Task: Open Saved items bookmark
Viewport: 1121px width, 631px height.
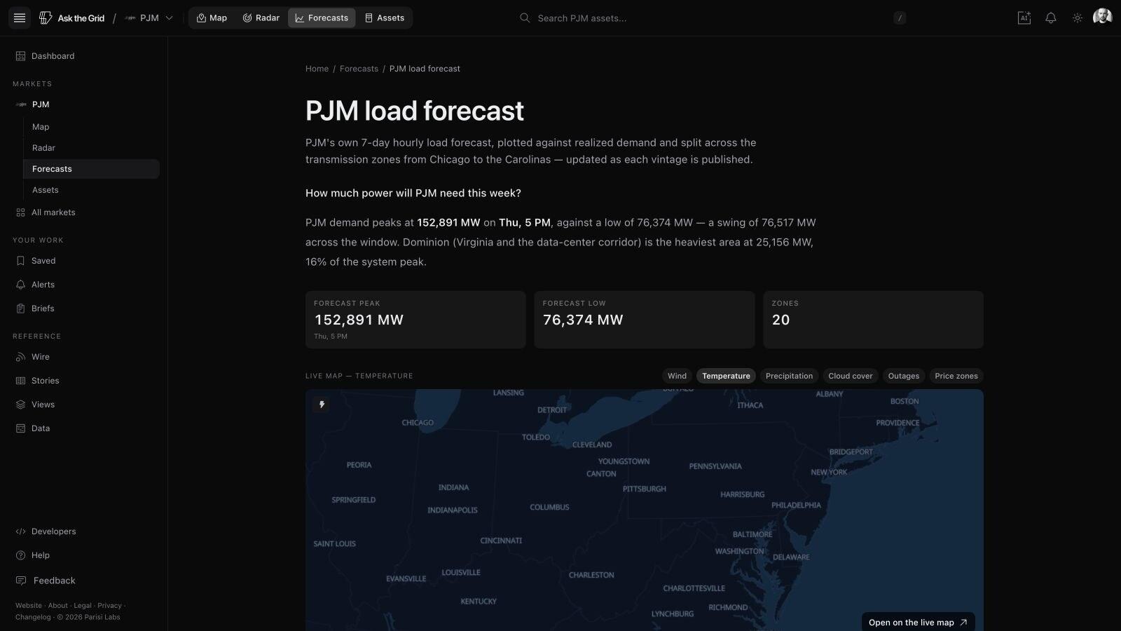Action: [84, 261]
